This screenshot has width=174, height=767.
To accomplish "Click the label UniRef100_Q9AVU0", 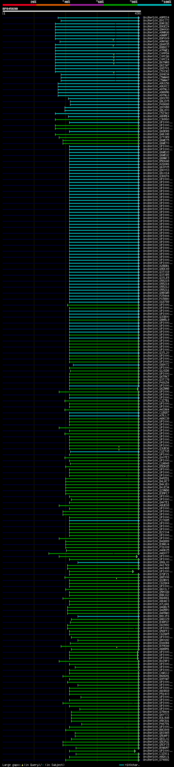I will [156, 29].
